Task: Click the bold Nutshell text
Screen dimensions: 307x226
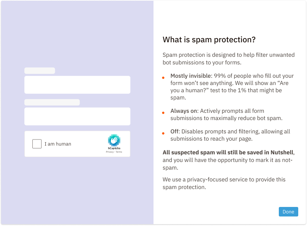Action: (x=281, y=152)
